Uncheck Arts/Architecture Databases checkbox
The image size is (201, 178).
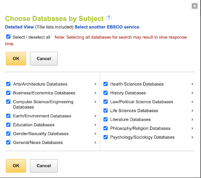point(8,84)
